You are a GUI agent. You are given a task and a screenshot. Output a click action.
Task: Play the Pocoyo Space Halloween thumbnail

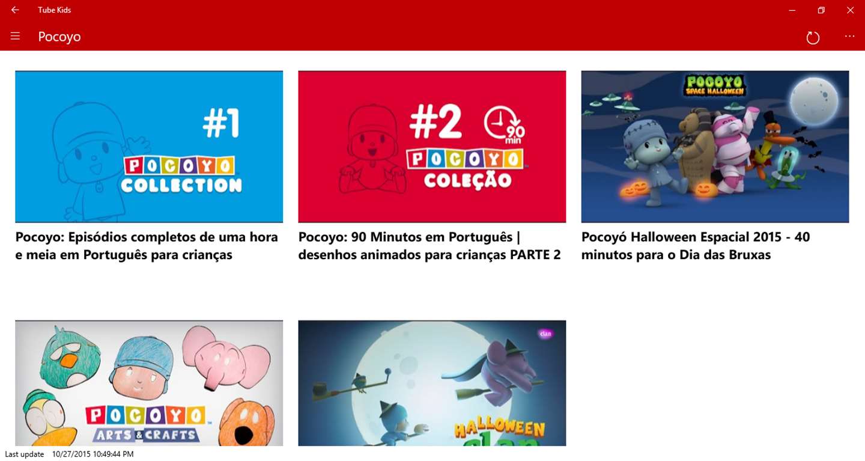coord(715,147)
